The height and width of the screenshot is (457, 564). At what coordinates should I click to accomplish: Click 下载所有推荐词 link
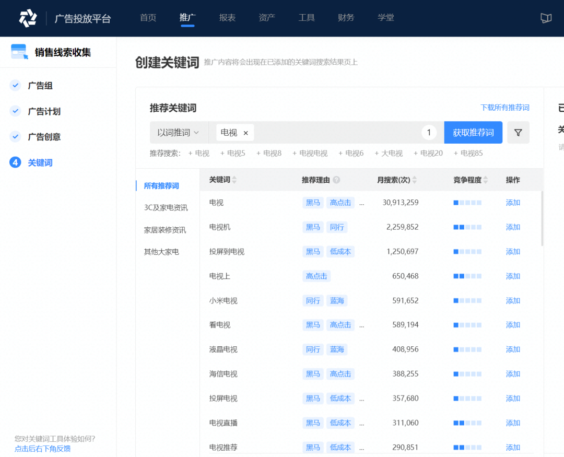[504, 108]
